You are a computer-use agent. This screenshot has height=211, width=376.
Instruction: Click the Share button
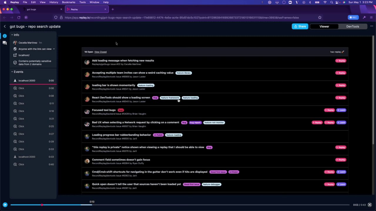click(300, 26)
